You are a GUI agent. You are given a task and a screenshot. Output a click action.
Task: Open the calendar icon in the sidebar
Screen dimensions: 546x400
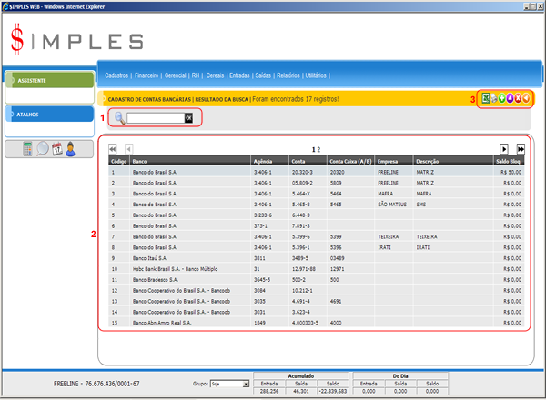pyautogui.click(x=56, y=149)
